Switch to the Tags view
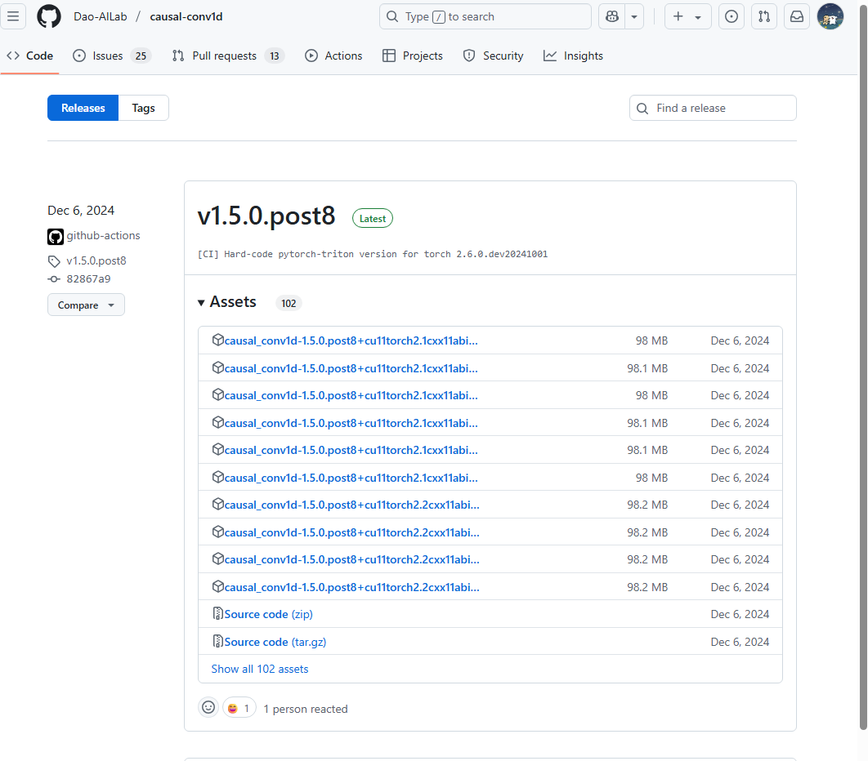 tap(143, 107)
